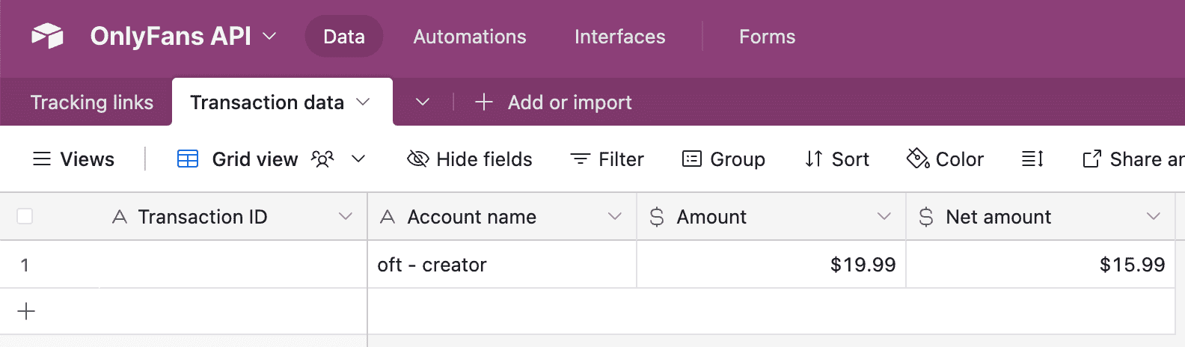Open the row height icon
The width and height of the screenshot is (1185, 347).
point(1032,159)
